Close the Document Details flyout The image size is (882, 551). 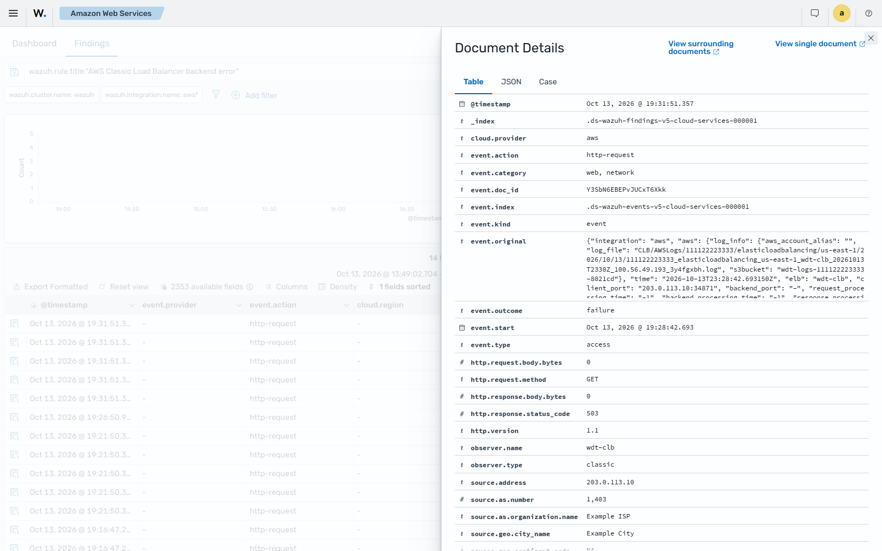[x=871, y=38]
